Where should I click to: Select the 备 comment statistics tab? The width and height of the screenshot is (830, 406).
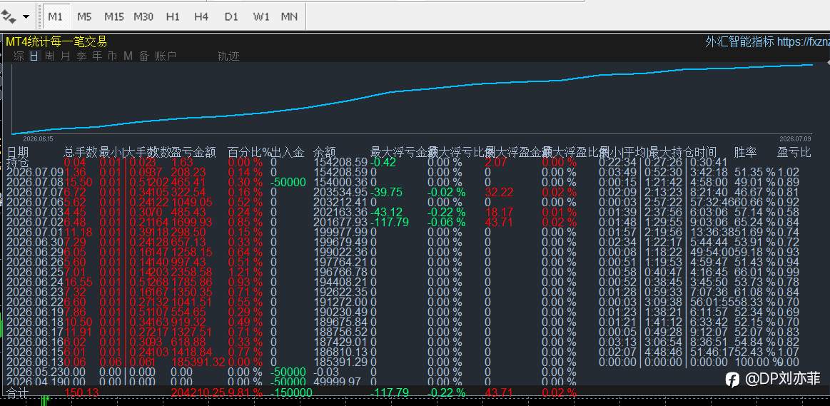coord(144,56)
